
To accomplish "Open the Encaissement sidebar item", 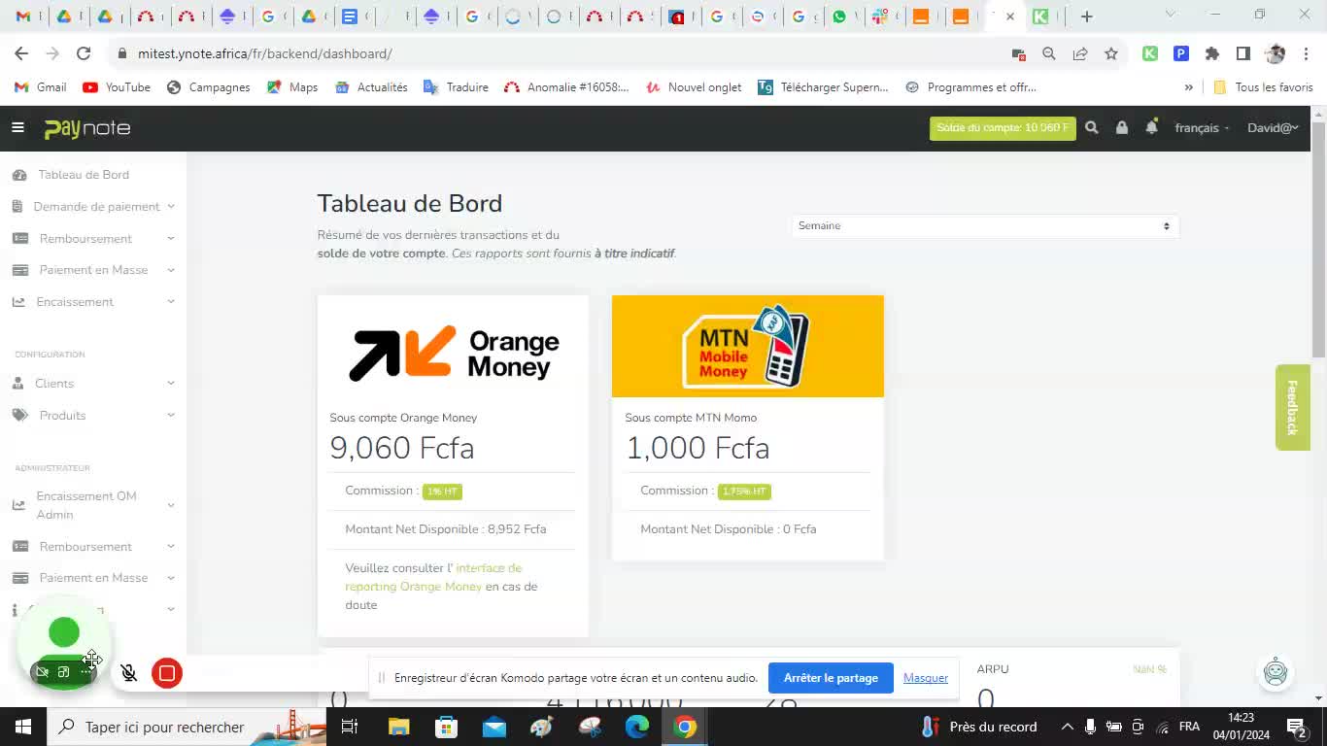I will [75, 301].
